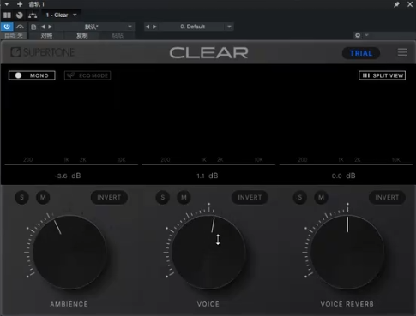Click the plus icon beside 音轨 1
The image size is (416, 316).
click(20, 4)
